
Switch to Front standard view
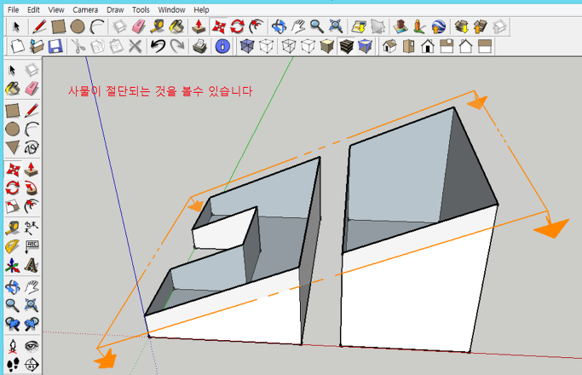(428, 46)
